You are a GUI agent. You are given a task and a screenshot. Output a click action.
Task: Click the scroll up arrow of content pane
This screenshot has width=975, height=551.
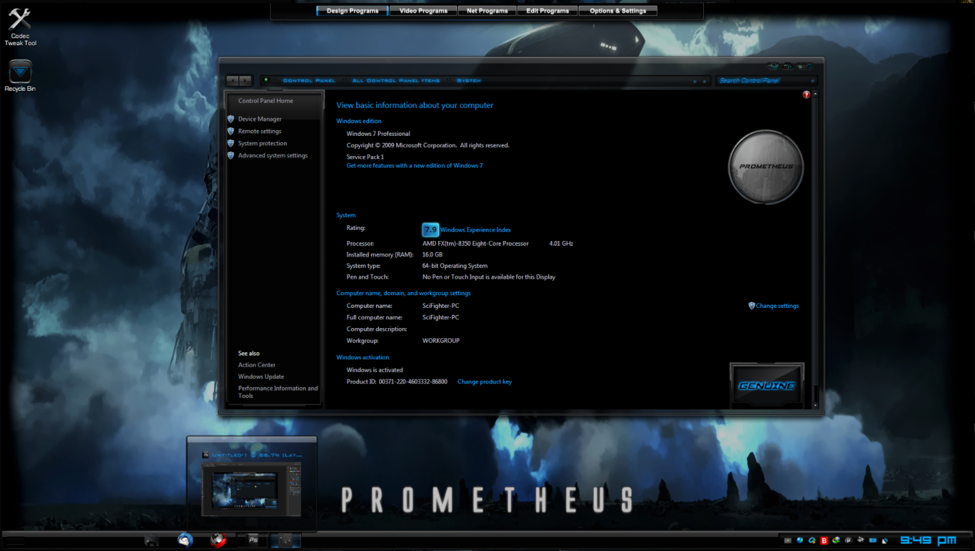[816, 94]
